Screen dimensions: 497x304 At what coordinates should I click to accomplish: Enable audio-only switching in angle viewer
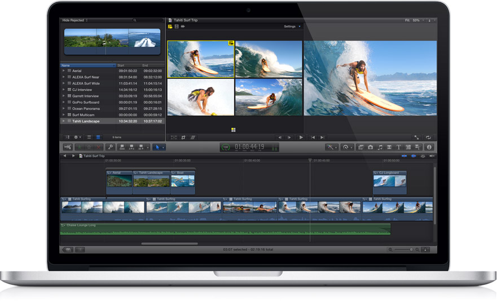click(183, 27)
